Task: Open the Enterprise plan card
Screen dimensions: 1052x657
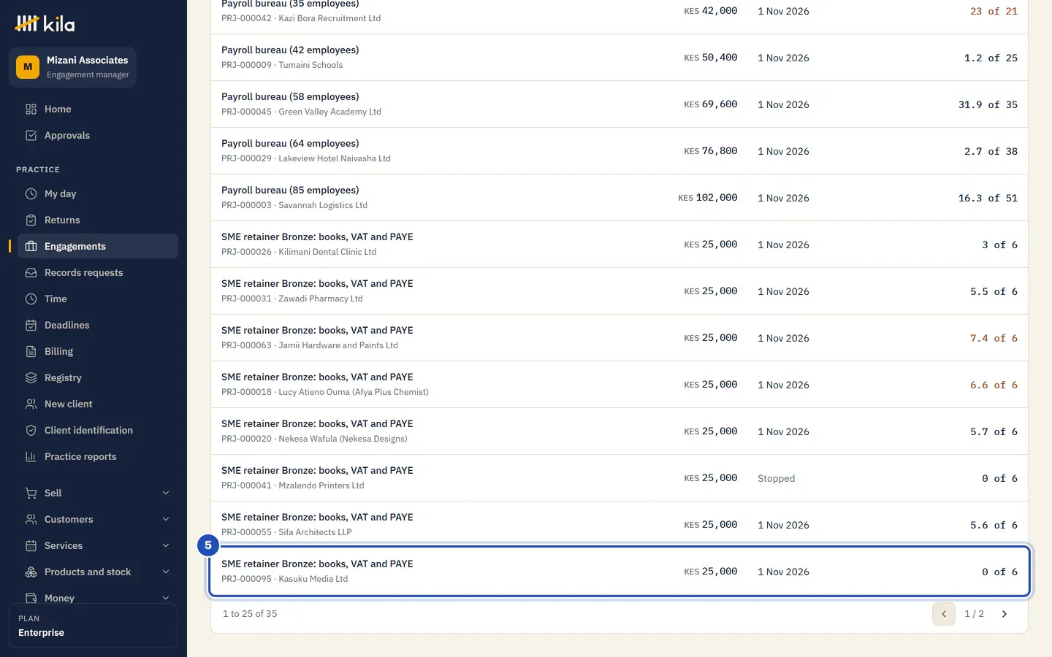Action: [94, 626]
